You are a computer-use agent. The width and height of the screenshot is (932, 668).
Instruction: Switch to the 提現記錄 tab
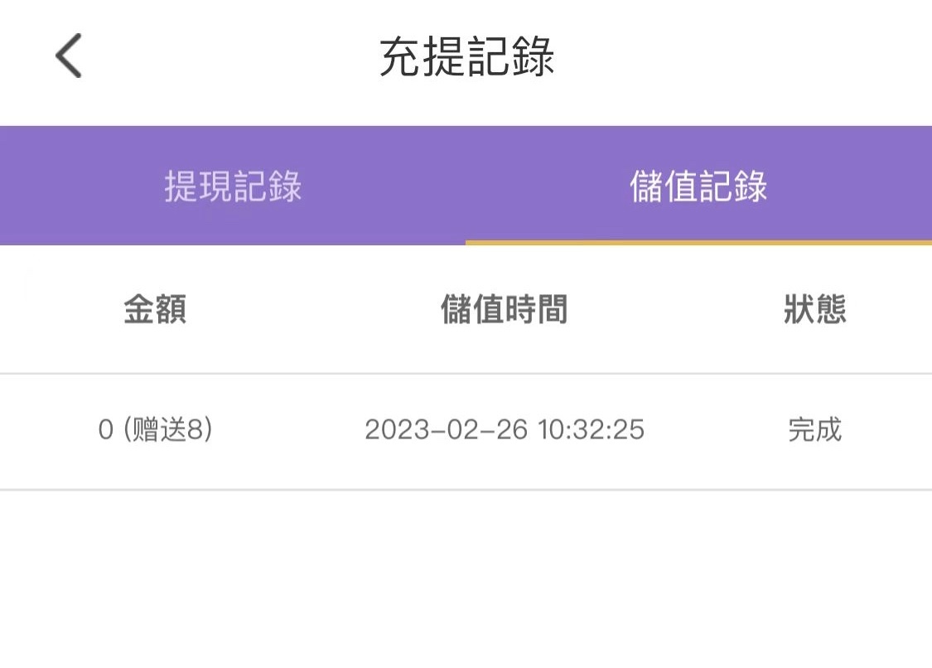point(233,186)
